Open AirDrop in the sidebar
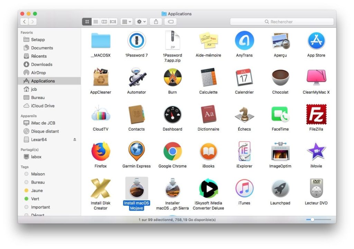 (x=49, y=73)
